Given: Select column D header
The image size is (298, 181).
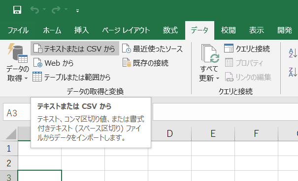Looking at the screenshot, I should point(170,134).
